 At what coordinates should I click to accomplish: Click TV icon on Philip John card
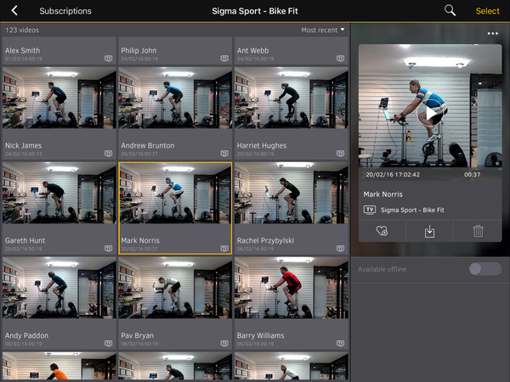click(x=224, y=59)
